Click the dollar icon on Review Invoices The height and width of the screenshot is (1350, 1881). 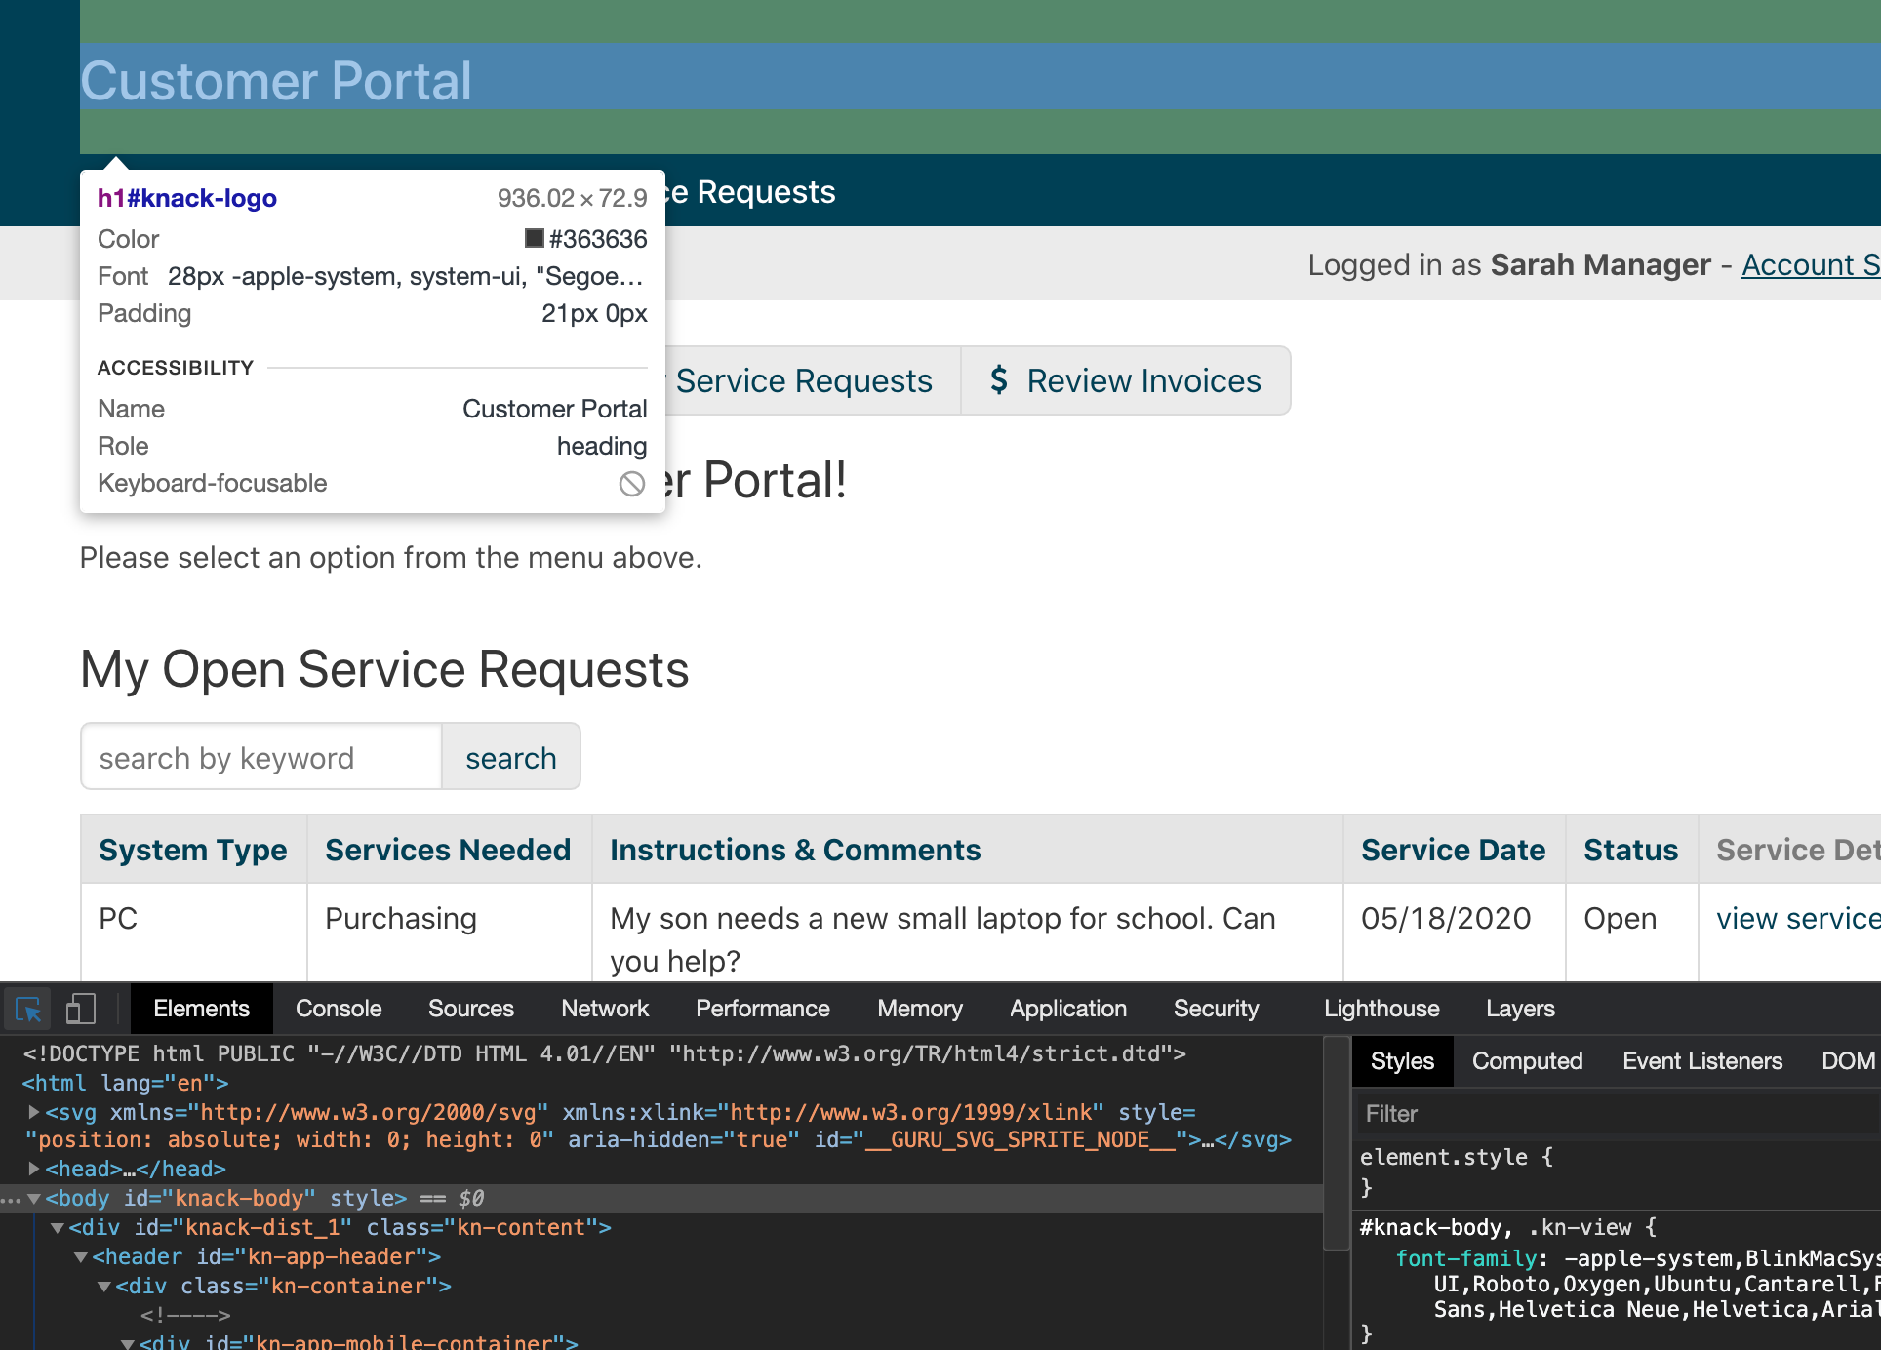[998, 380]
